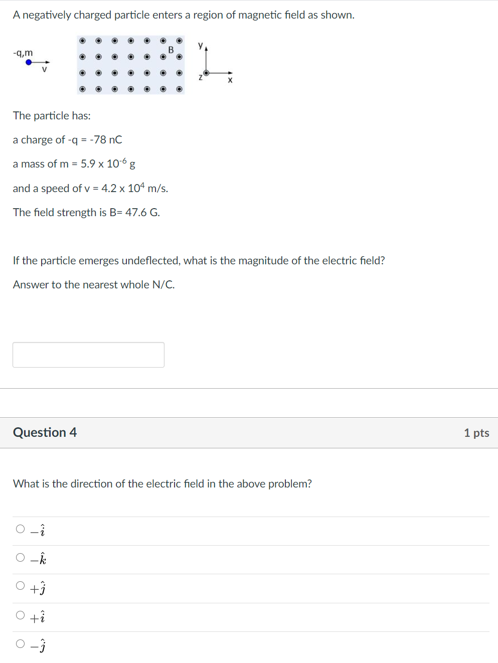
Task: Click the z-axis dot symbol
Action: tap(206, 73)
